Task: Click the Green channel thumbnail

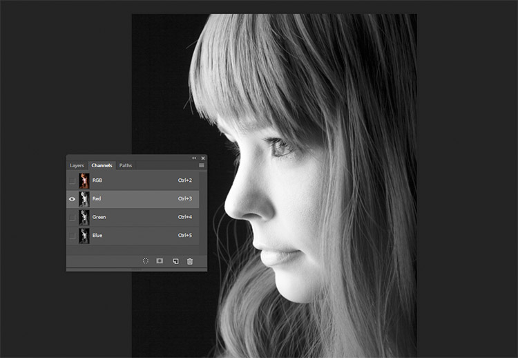Action: click(84, 218)
